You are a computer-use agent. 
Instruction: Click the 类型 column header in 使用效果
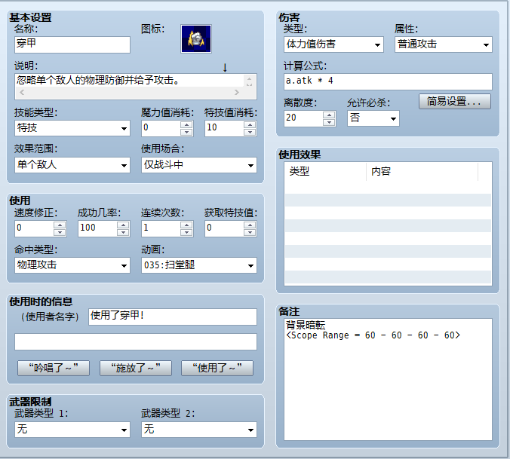coord(326,171)
